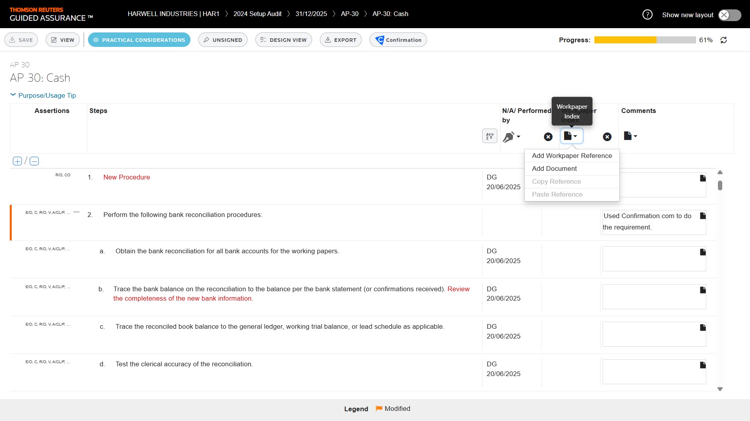Click the help question mark icon

click(647, 15)
